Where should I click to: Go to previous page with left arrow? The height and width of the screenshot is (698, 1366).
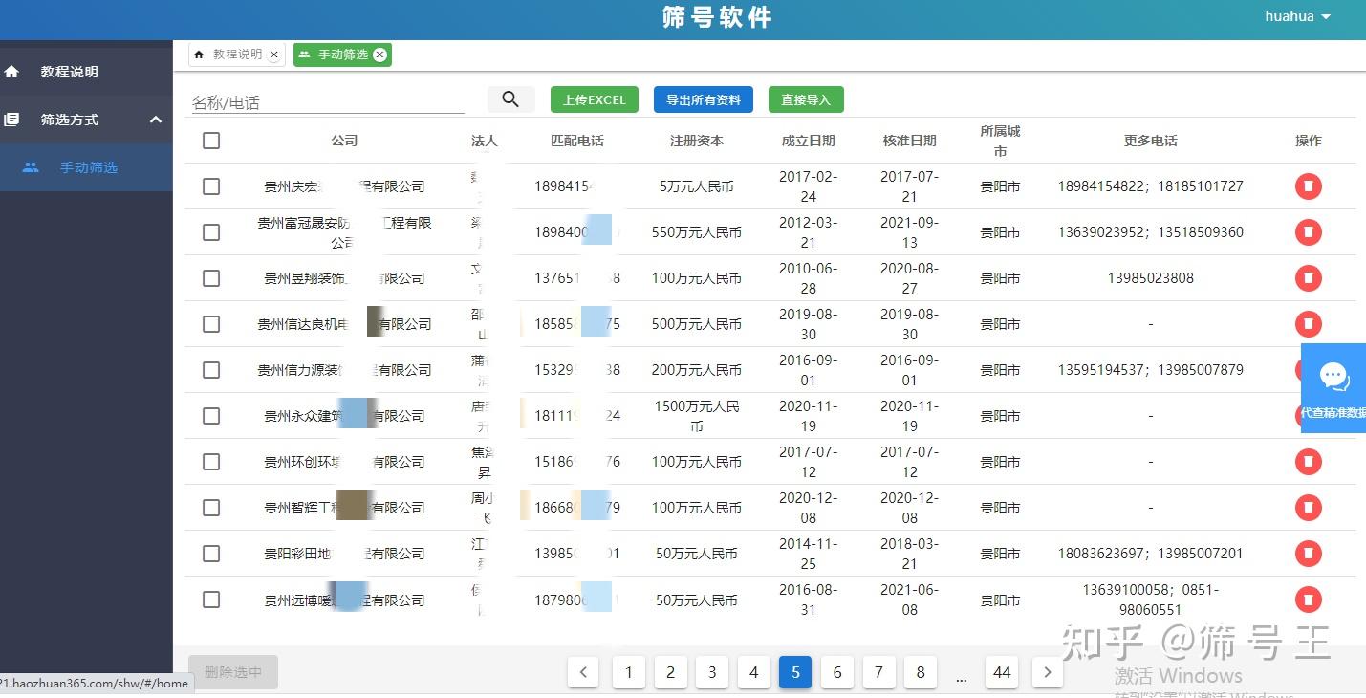click(x=583, y=672)
